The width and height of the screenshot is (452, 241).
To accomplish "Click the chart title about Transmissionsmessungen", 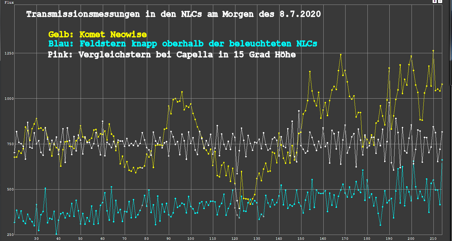I will tap(173, 14).
